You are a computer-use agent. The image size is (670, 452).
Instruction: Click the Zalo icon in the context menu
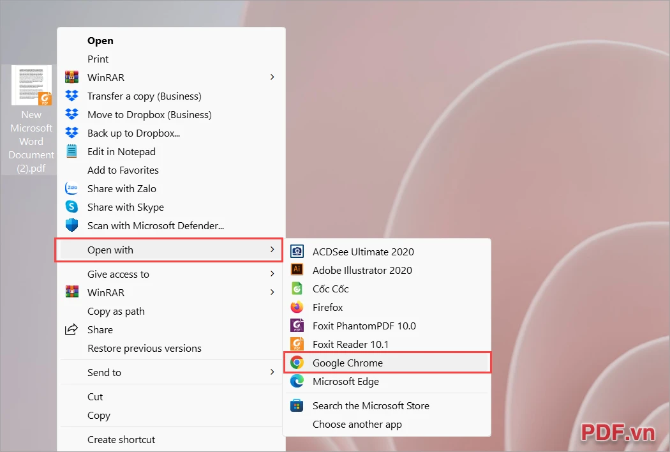pyautogui.click(x=71, y=188)
